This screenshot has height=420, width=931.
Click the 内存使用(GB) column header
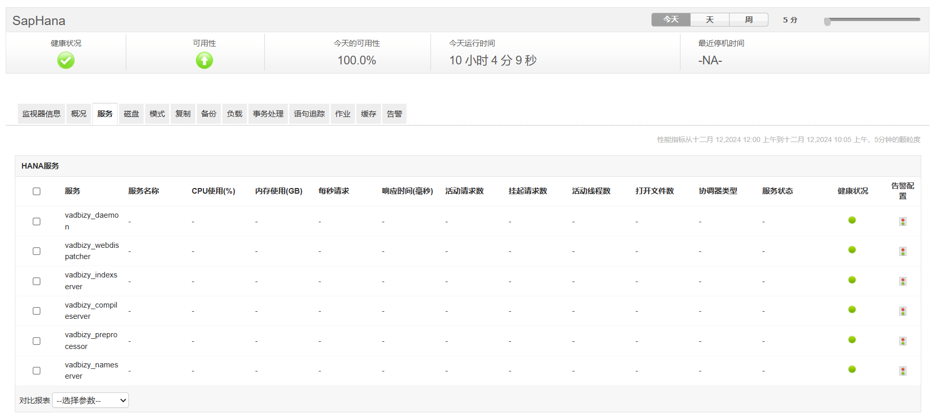(279, 191)
